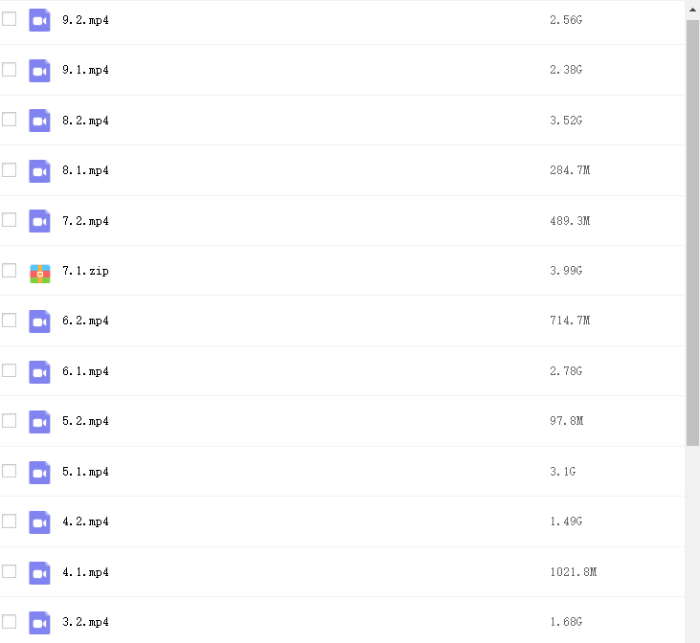Enable the checkbox beside 8.1.mp4
The image size is (700, 643).
(10, 170)
